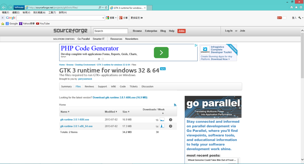Click downloads chart icon for gtk-runtime-3.8.1-x86_64.exe
The width and height of the screenshot is (304, 164).
click(162, 126)
